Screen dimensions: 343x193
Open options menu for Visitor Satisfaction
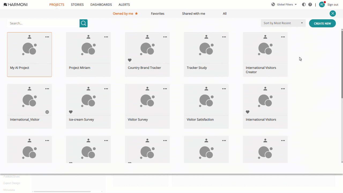[224, 89]
